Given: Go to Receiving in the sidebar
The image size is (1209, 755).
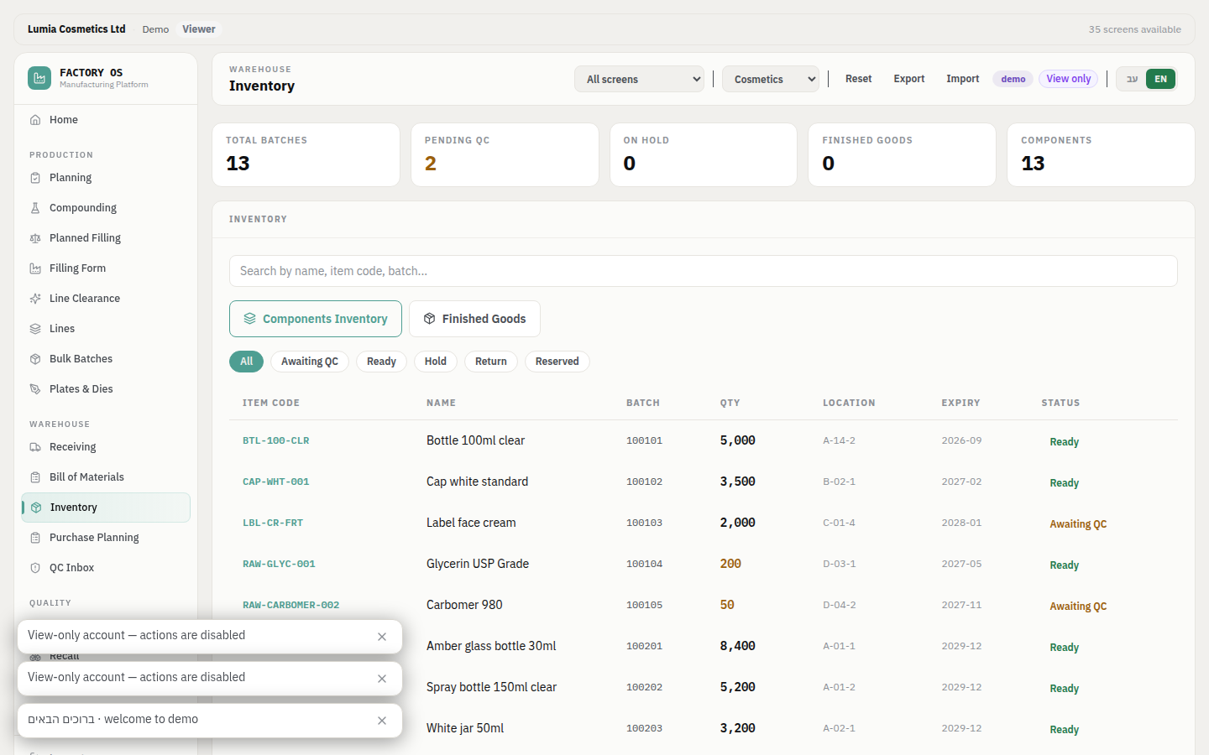Looking at the screenshot, I should 106,447.
